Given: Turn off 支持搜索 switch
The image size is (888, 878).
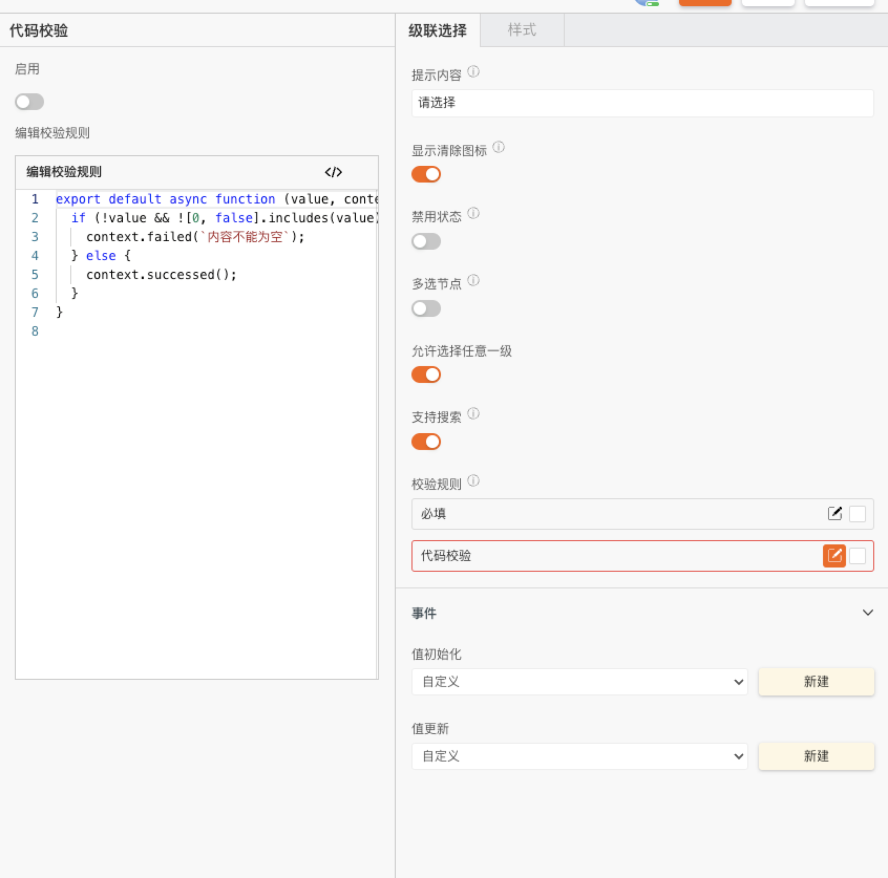Looking at the screenshot, I should tap(426, 442).
